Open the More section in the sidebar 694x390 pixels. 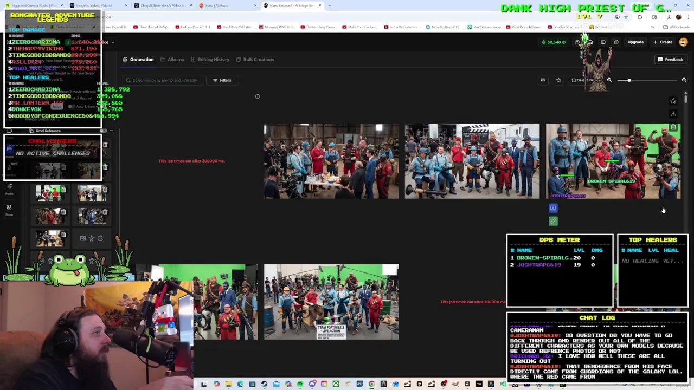[x=9, y=210]
